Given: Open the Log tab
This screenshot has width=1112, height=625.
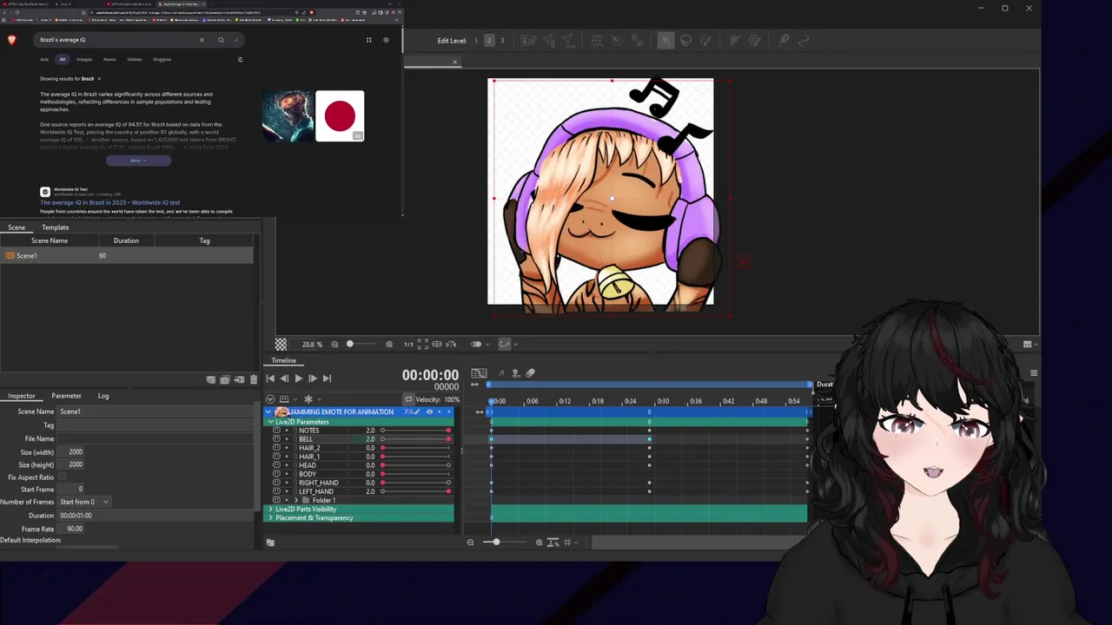Looking at the screenshot, I should coord(103,396).
